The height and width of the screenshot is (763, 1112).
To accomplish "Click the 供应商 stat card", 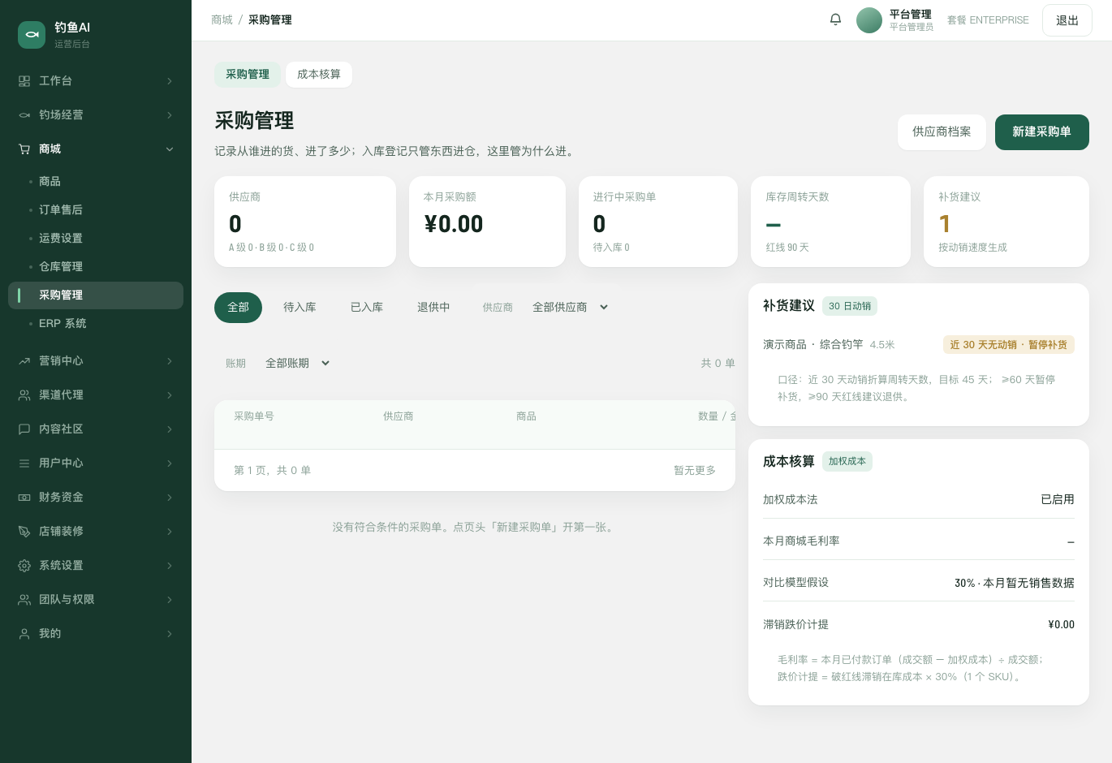I will pos(305,222).
